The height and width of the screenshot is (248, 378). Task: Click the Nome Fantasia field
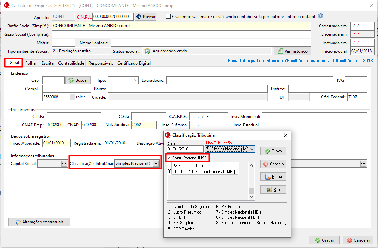point(211,43)
